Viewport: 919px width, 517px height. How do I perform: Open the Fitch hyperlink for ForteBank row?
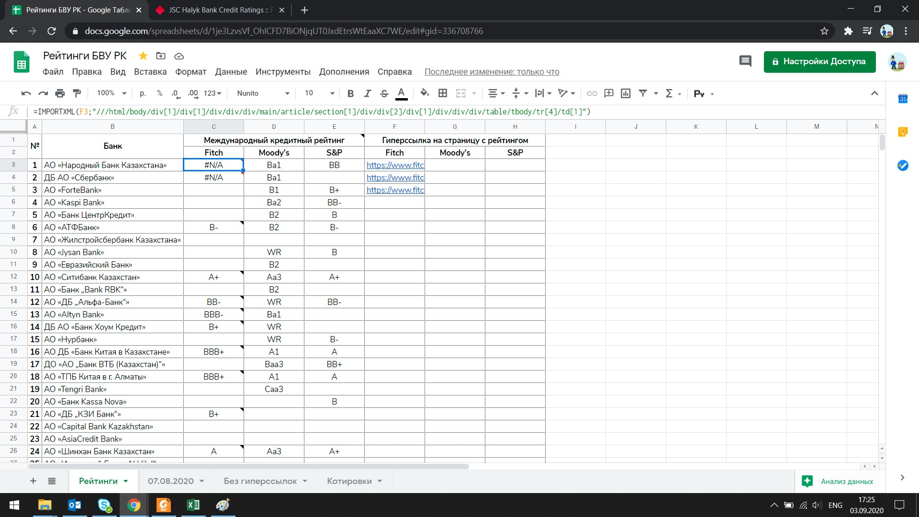pos(395,190)
